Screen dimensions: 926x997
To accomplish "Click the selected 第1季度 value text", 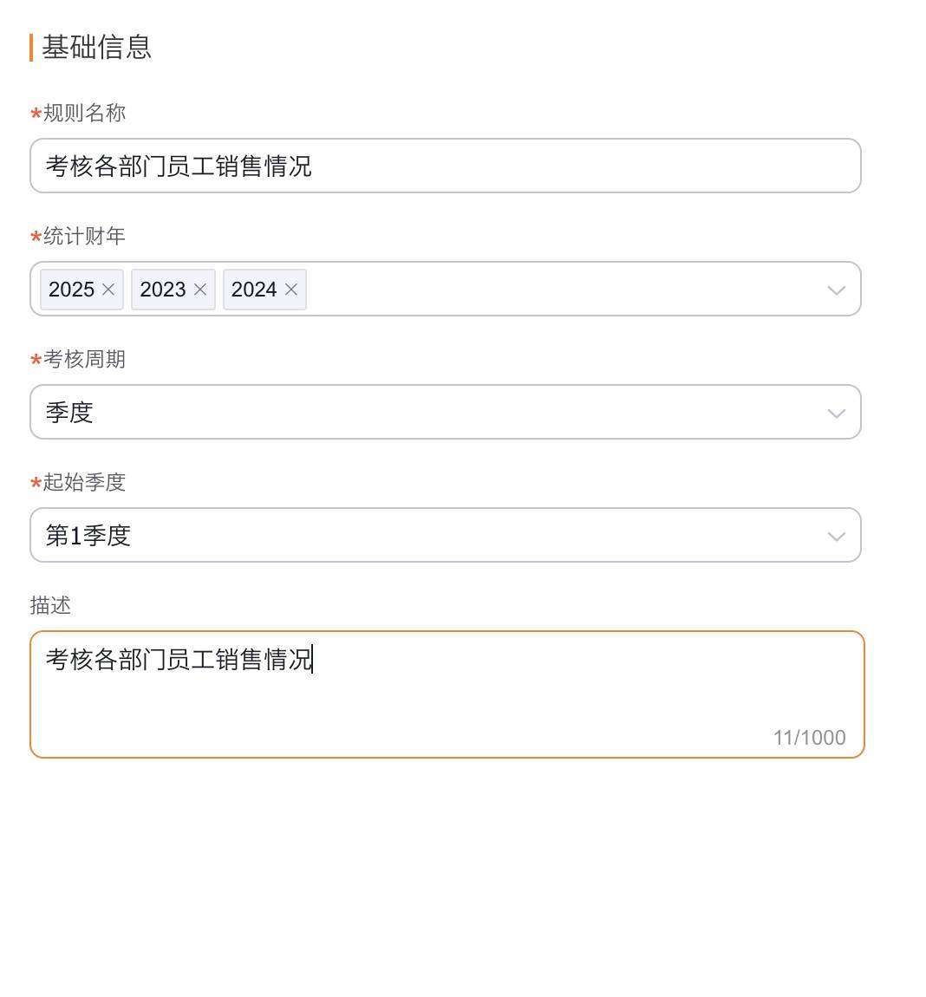I will pos(88,536).
